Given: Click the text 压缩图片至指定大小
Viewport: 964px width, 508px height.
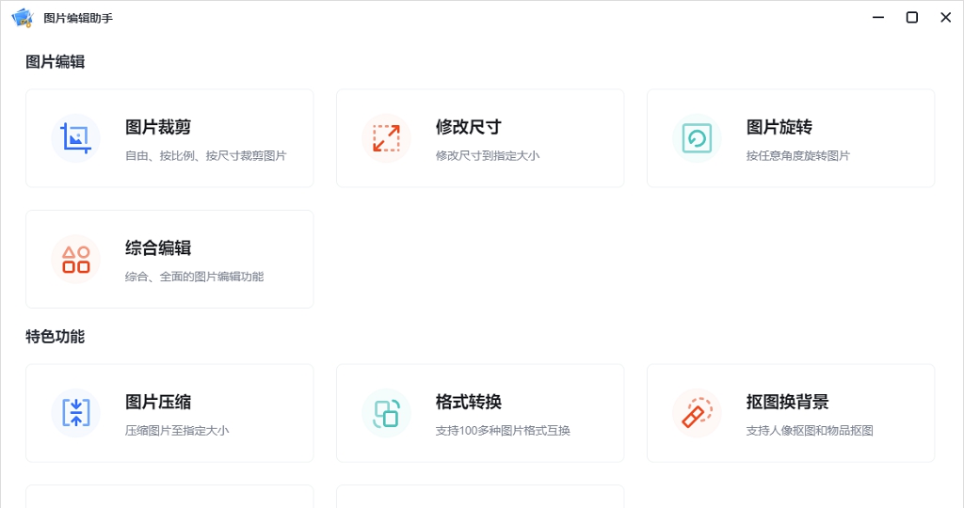Looking at the screenshot, I should pos(177,431).
